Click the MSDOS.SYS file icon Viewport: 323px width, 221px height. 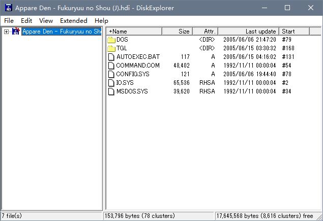[111, 91]
